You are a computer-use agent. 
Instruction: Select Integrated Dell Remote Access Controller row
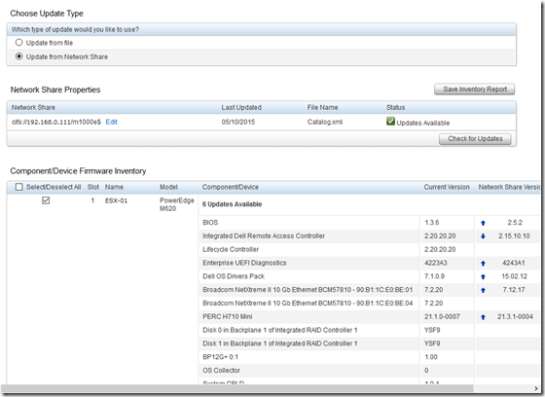tap(369, 236)
